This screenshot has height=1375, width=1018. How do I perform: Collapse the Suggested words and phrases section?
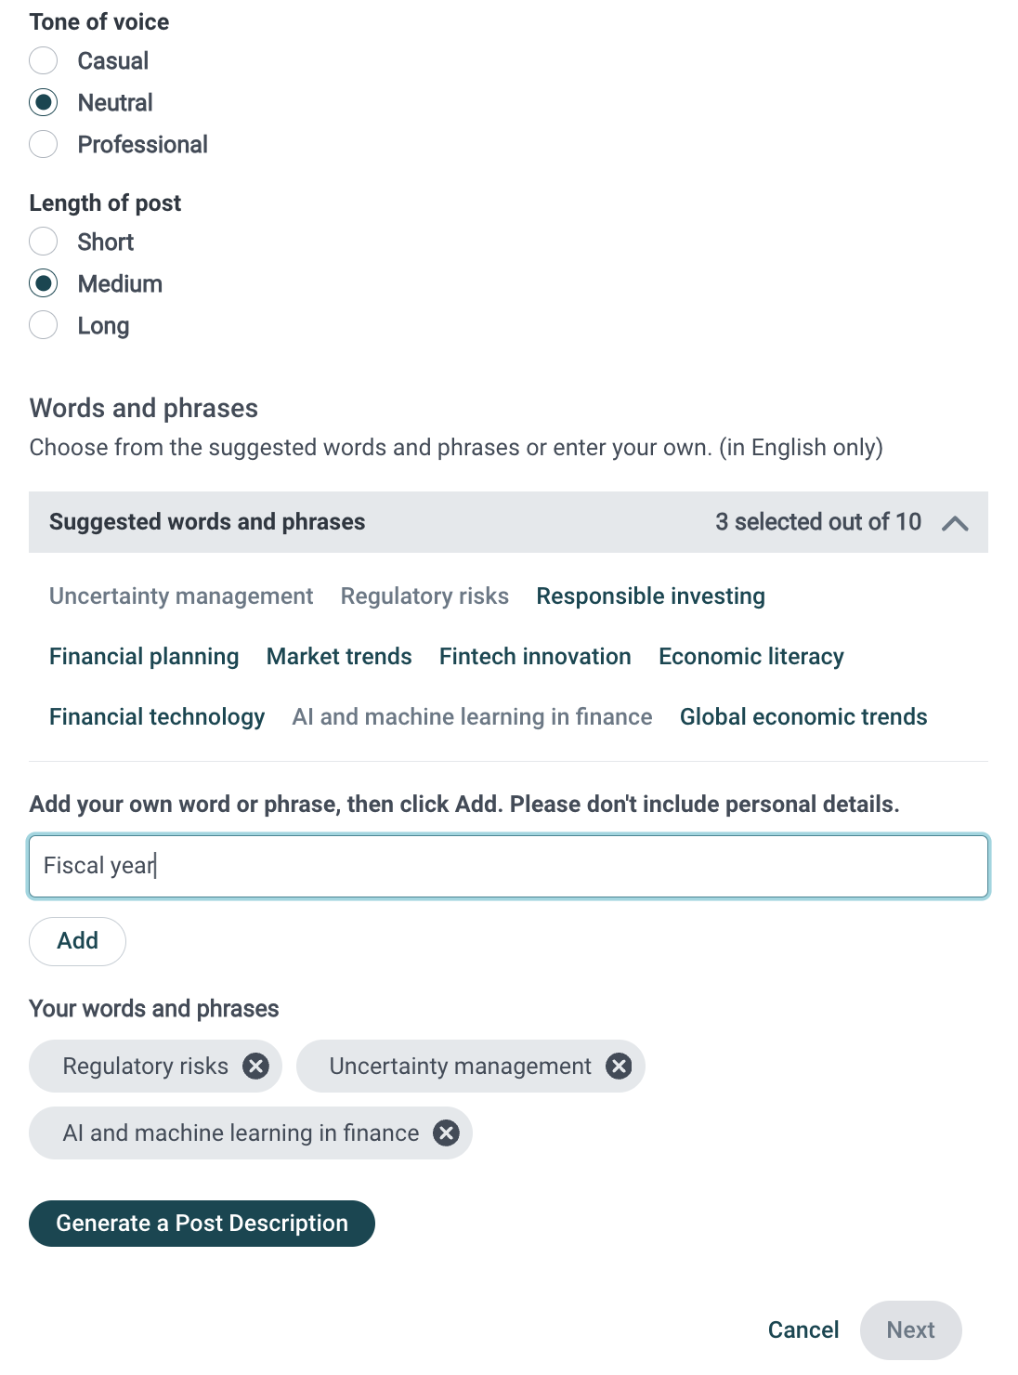tap(955, 522)
